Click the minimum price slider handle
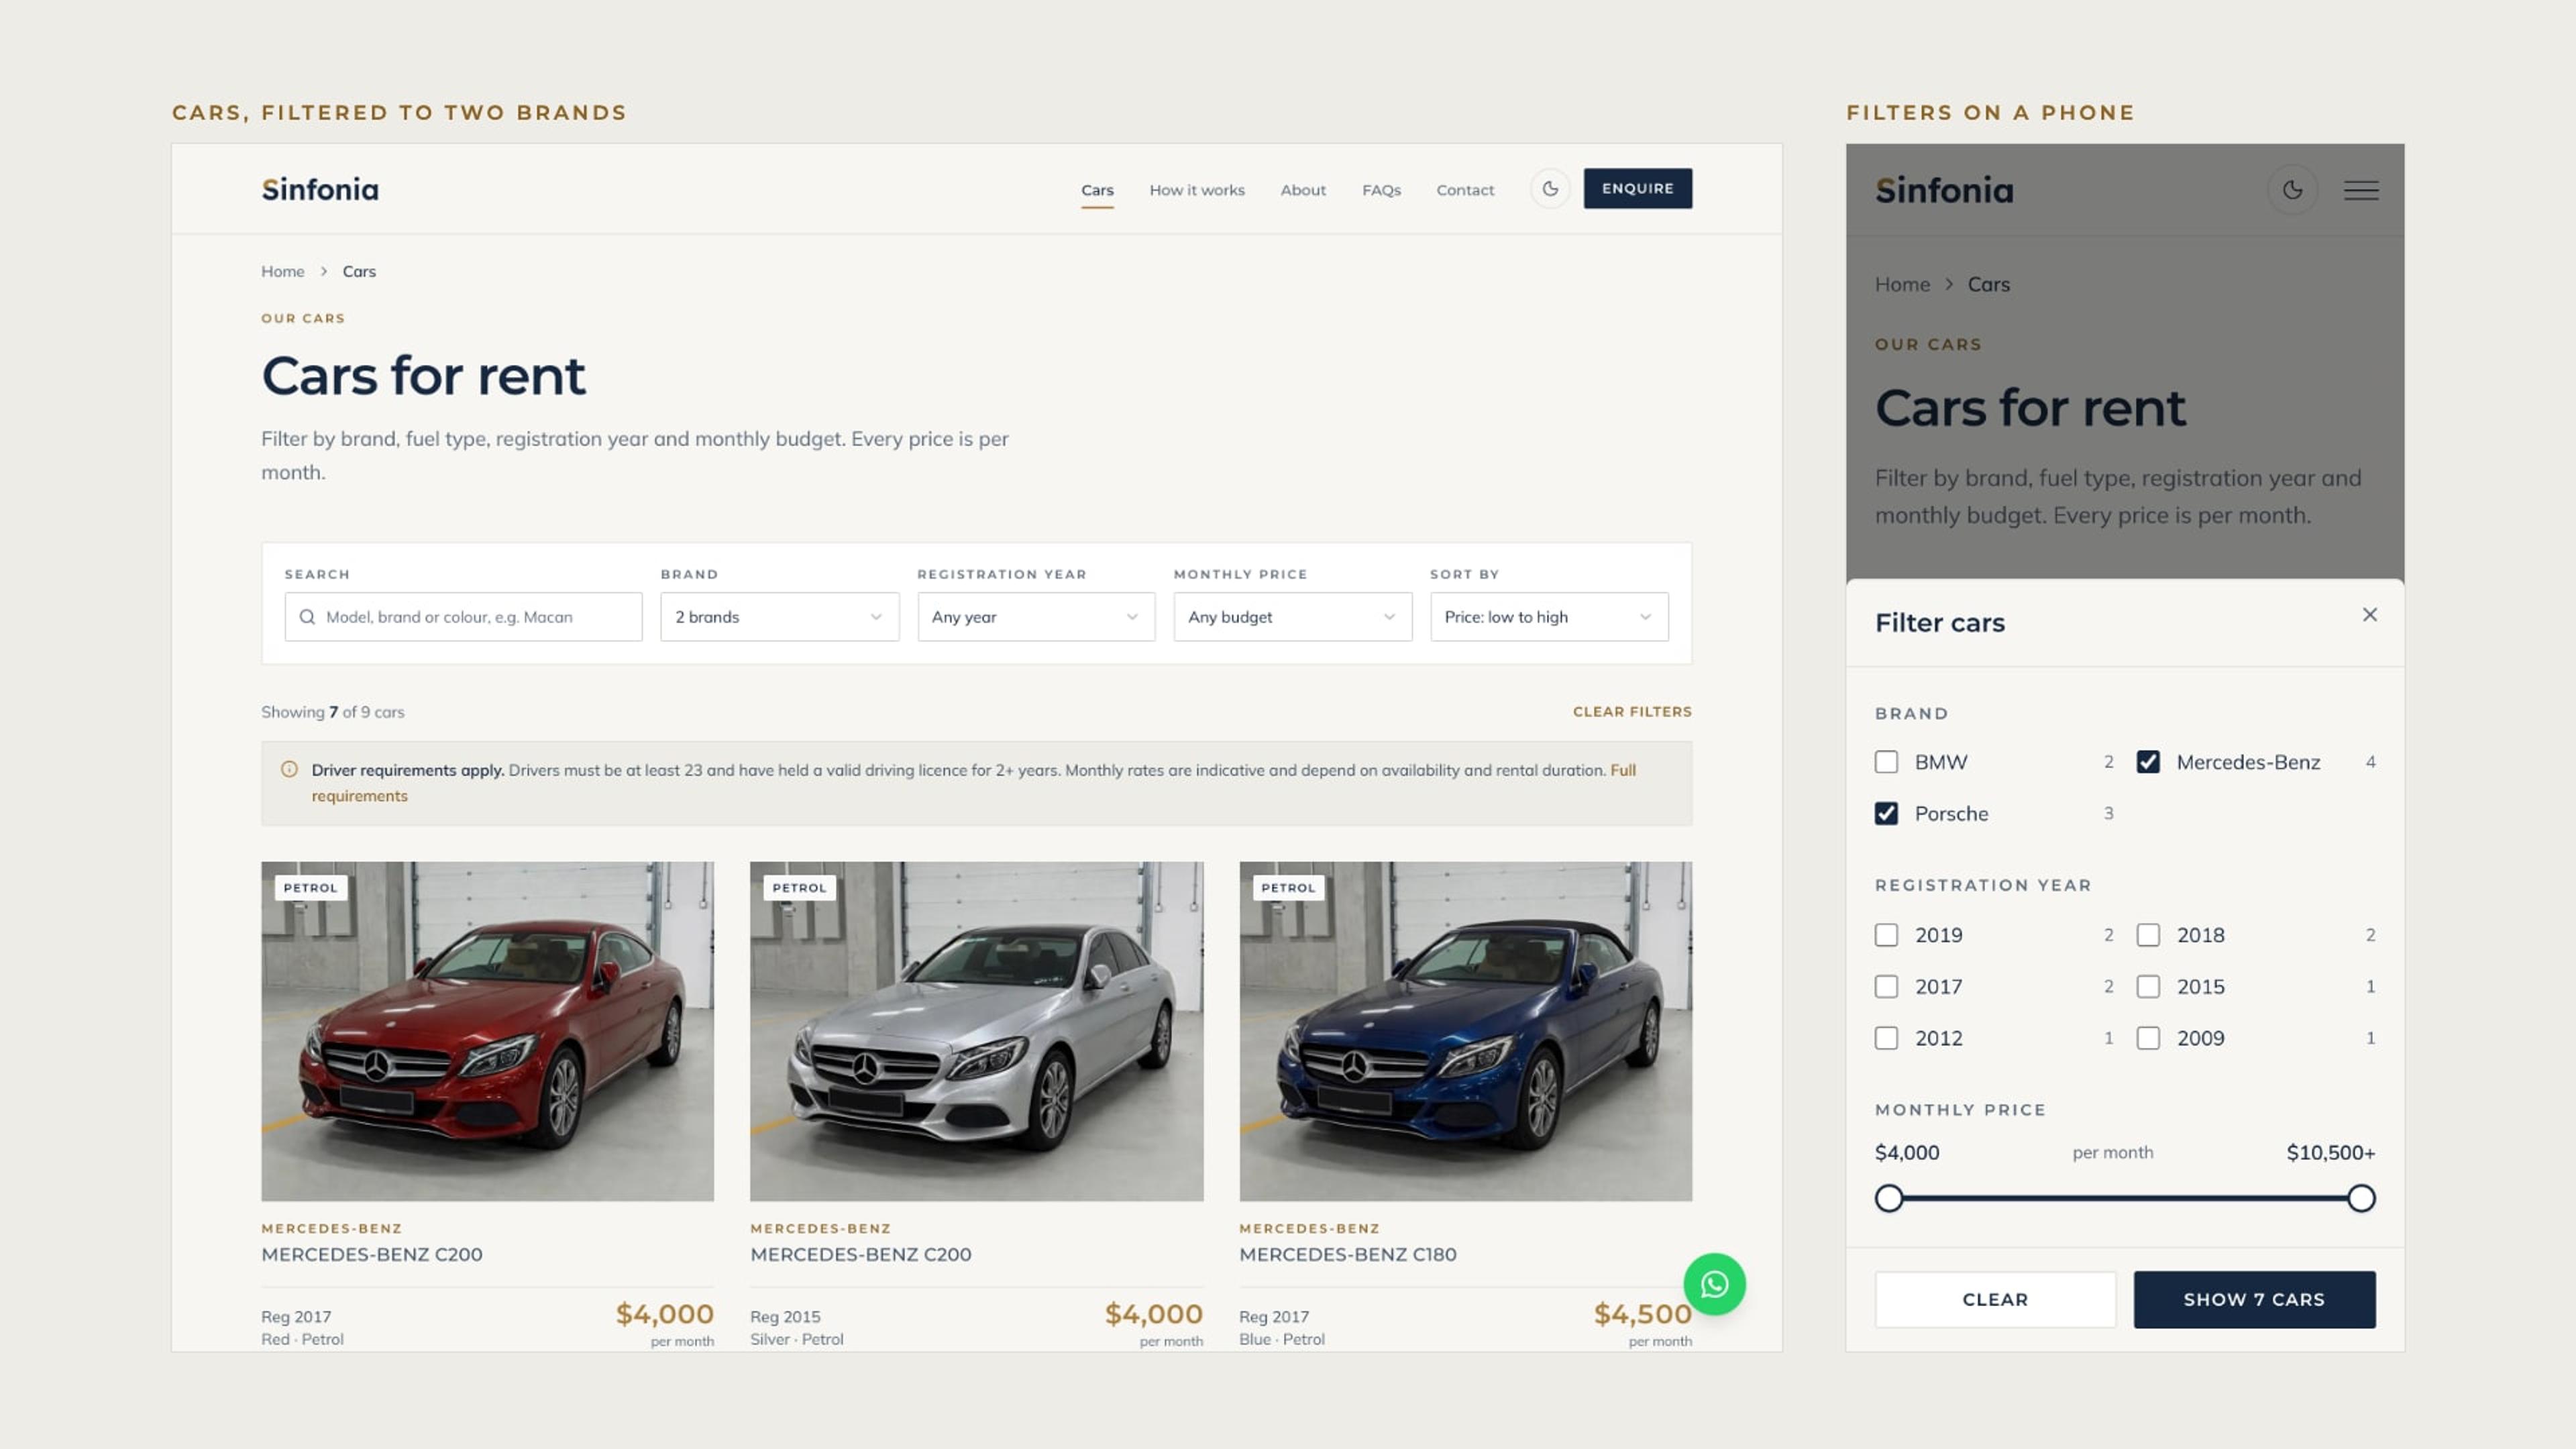This screenshot has height=1449, width=2576. (x=1889, y=1198)
